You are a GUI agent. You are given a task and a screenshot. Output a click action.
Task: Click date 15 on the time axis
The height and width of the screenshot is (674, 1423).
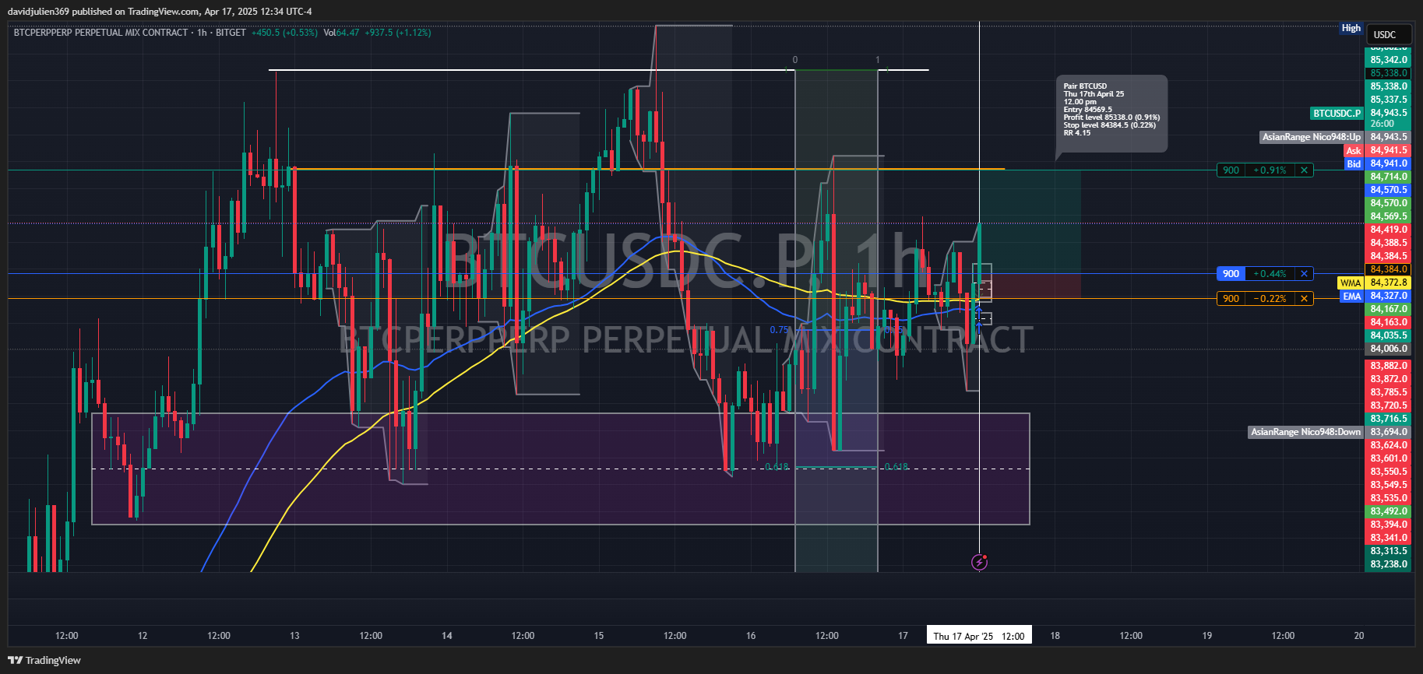(599, 636)
